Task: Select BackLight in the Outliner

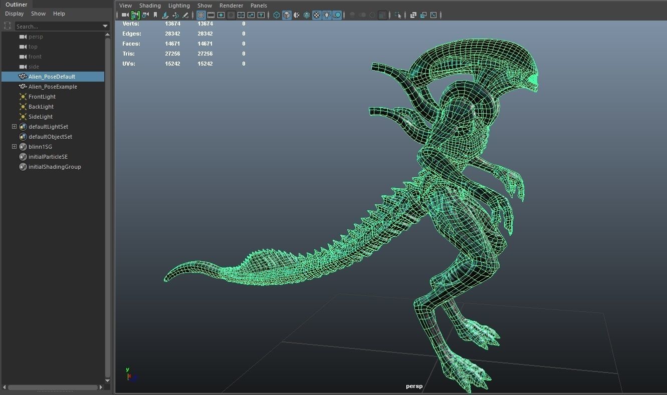Action: pos(53,107)
